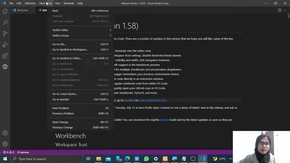The width and height of the screenshot is (290, 163).
Task: Open the View menu
Action: click(42, 3)
